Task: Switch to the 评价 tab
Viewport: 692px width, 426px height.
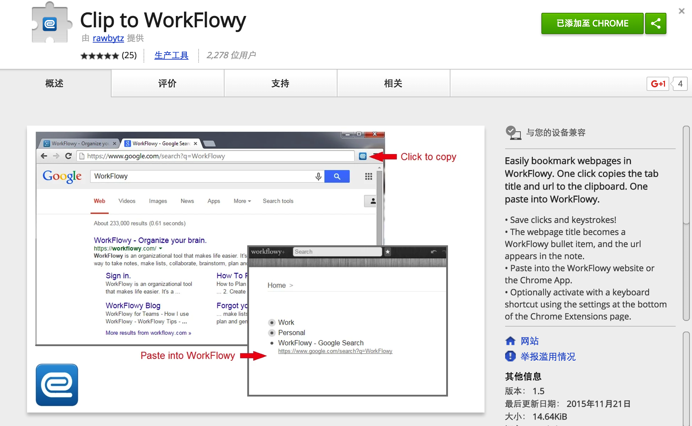Action: (167, 83)
